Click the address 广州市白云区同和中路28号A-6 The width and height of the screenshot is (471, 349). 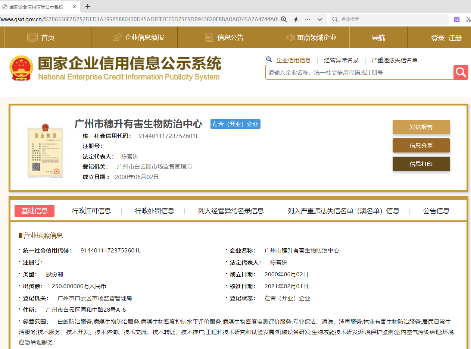tap(86, 310)
